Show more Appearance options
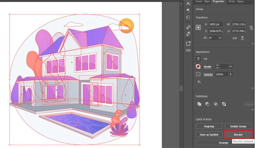Screen dimensions: 255x148 [253, 88]
